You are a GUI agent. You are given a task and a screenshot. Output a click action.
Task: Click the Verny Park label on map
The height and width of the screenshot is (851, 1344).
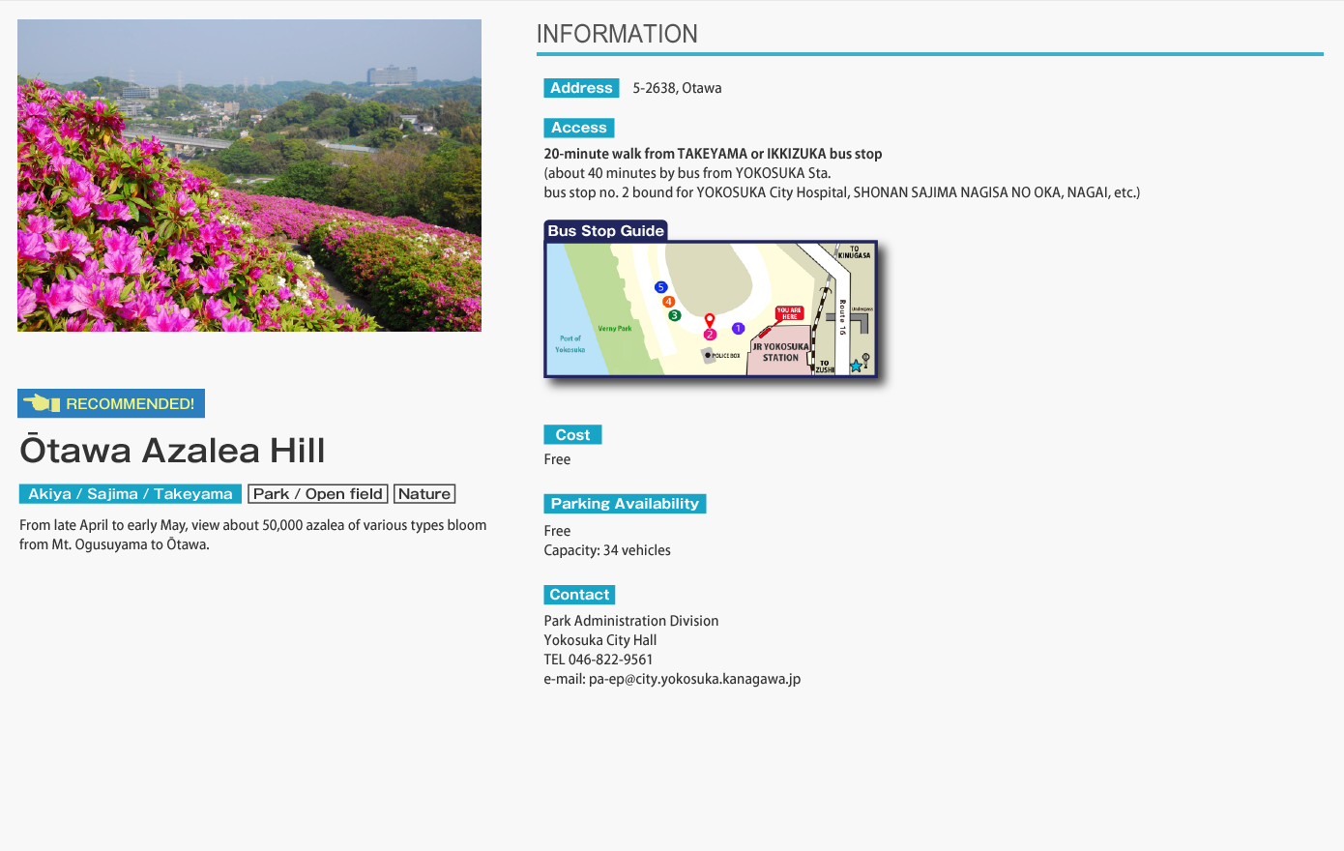pyautogui.click(x=614, y=329)
